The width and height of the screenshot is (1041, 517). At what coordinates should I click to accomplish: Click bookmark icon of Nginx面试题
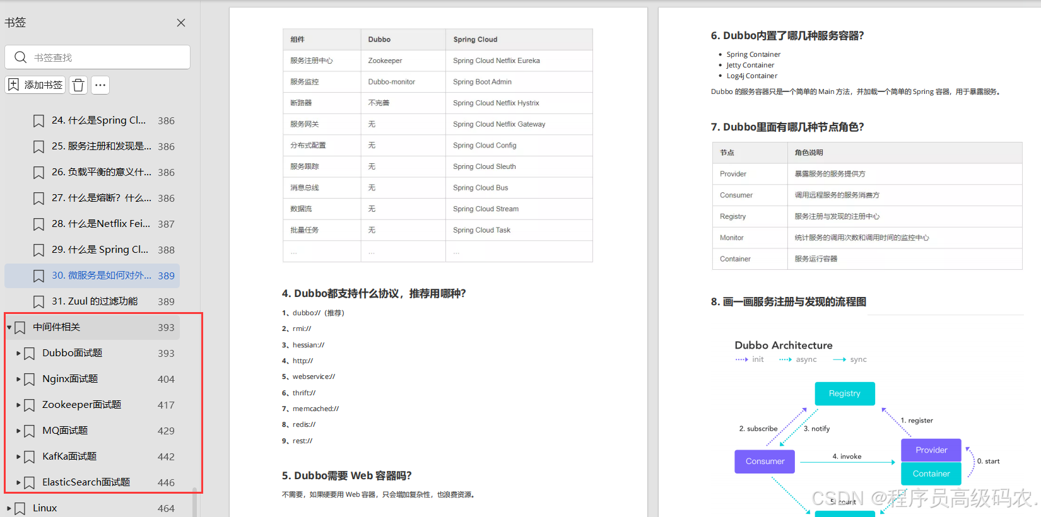[29, 379]
